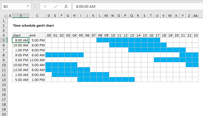This screenshot has width=203, height=116.
Task: Select the cell containing 9:00 PM in row 8
Action: pyautogui.click(x=21, y=55)
